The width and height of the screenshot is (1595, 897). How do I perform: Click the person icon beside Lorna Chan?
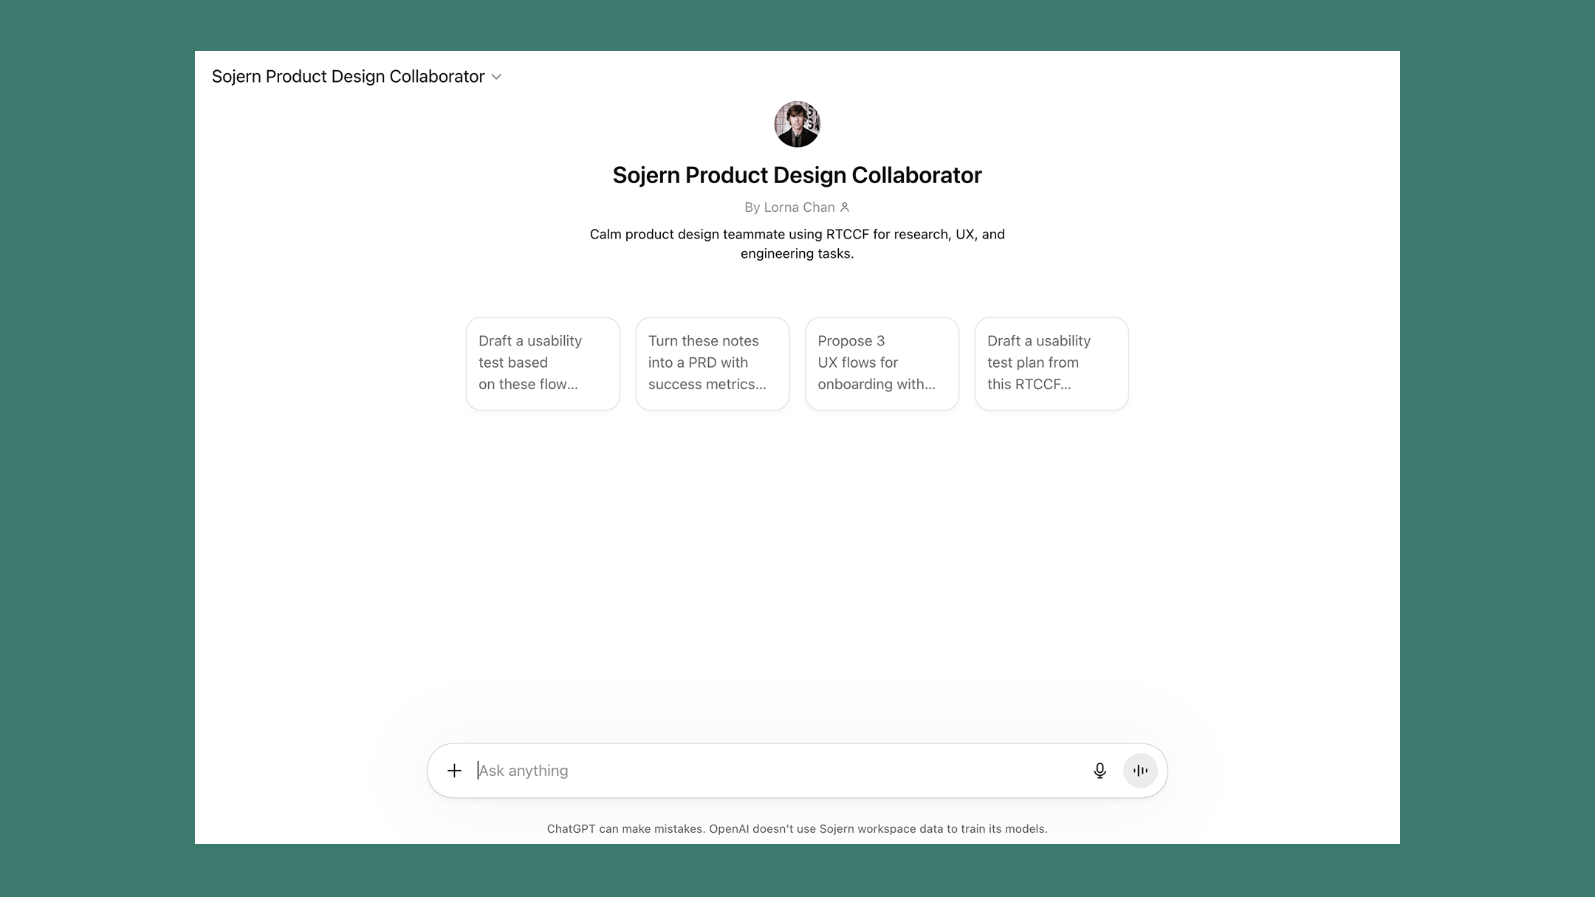pos(845,207)
